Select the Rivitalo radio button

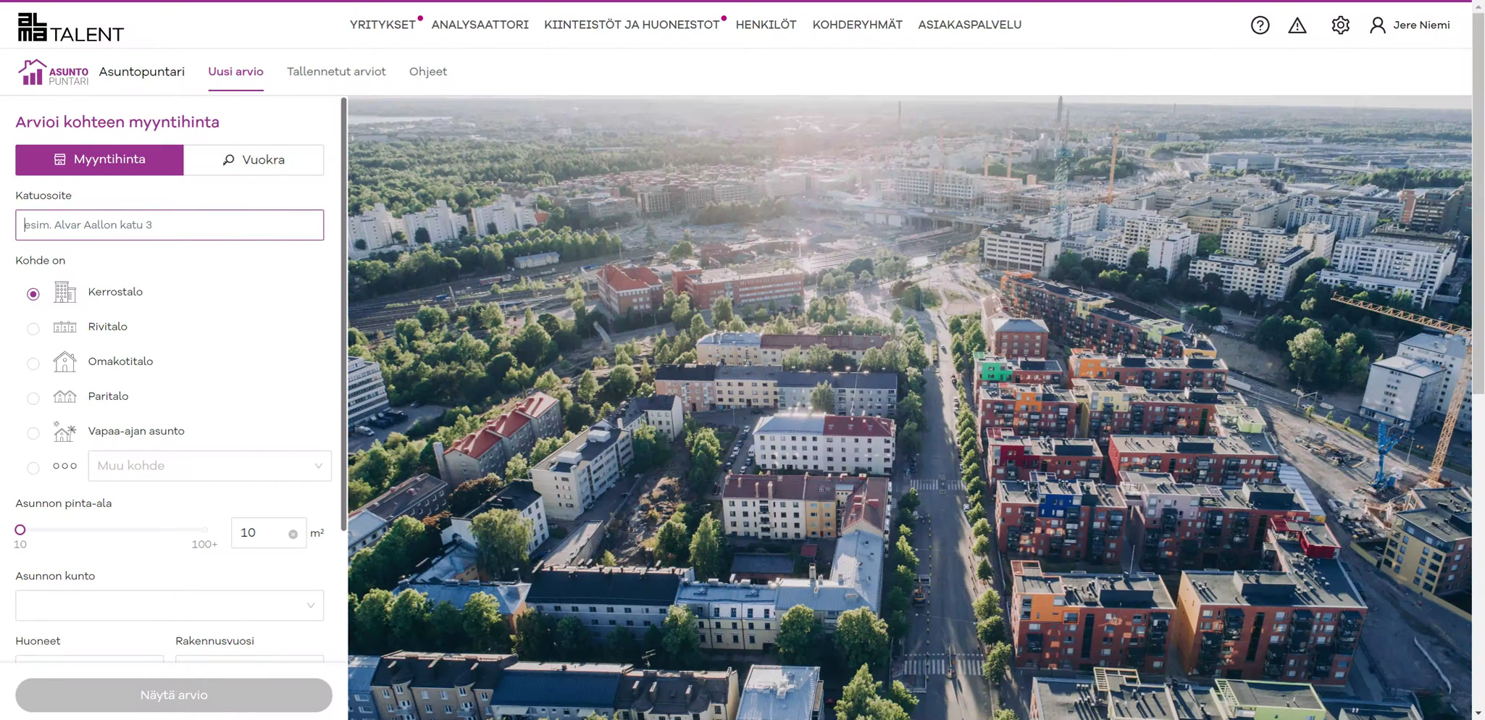33,329
